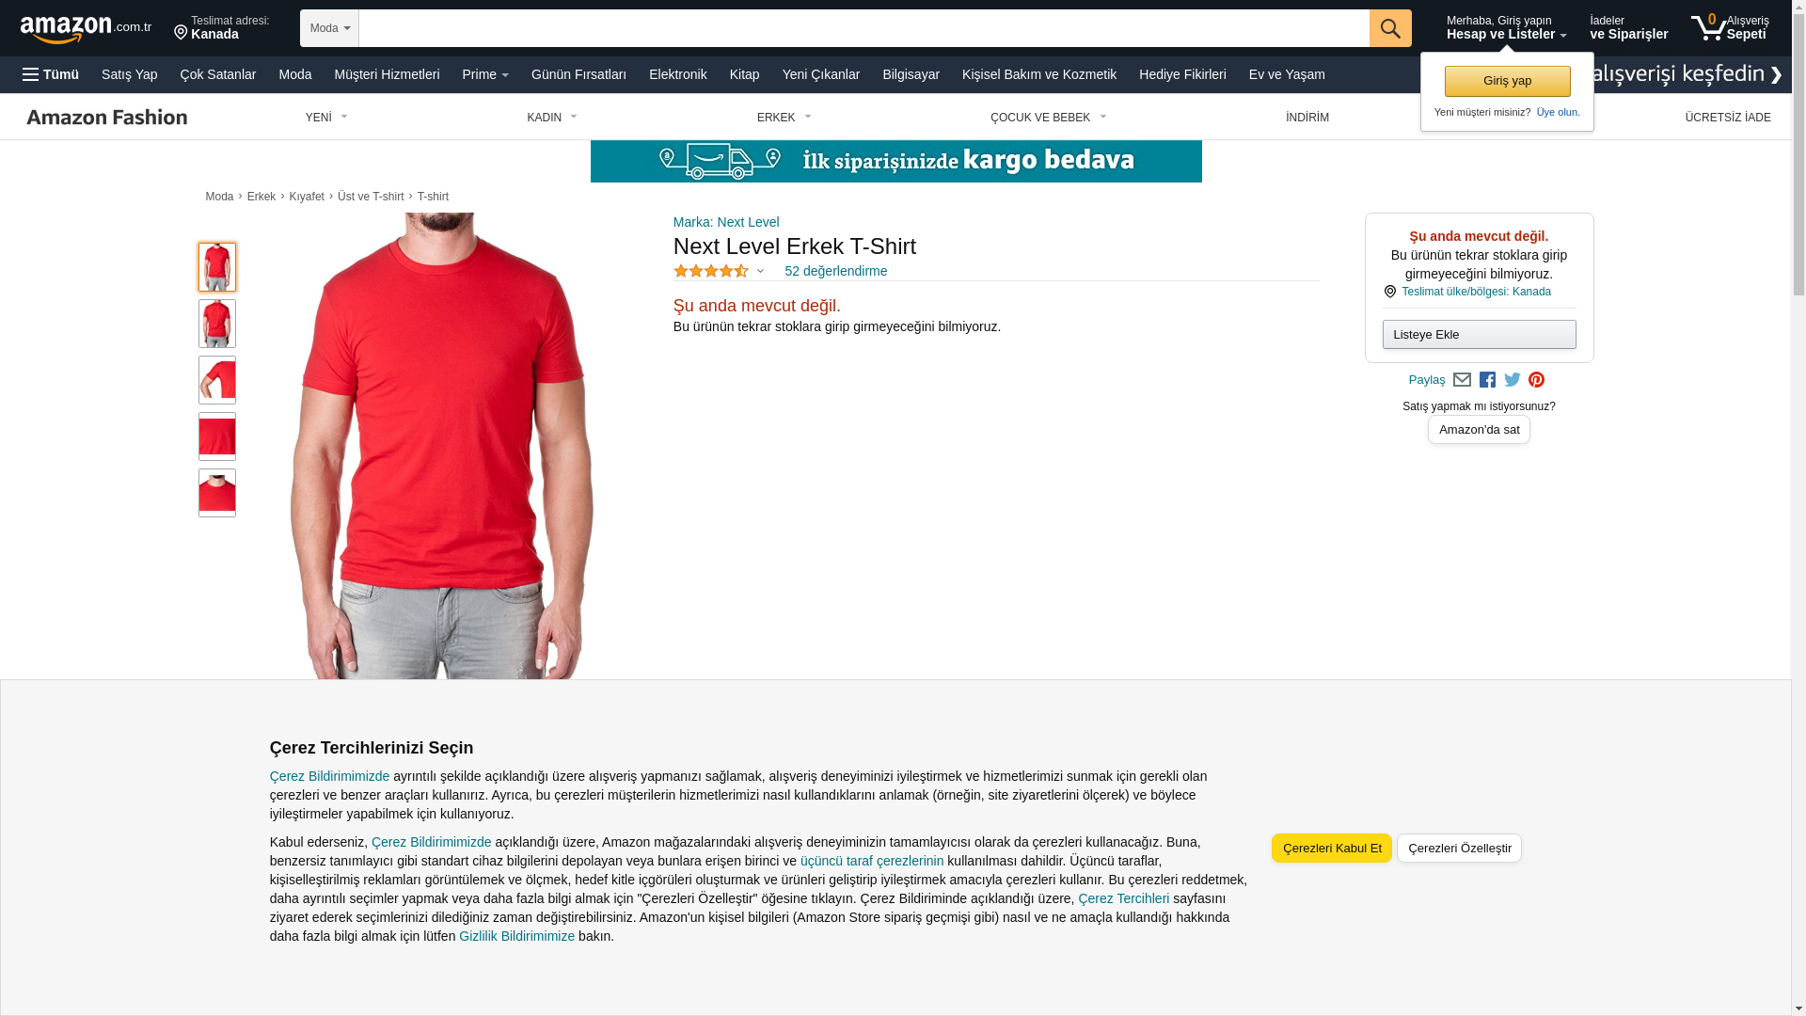
Task: Expand star rating breakdown arrow
Action: point(761,272)
